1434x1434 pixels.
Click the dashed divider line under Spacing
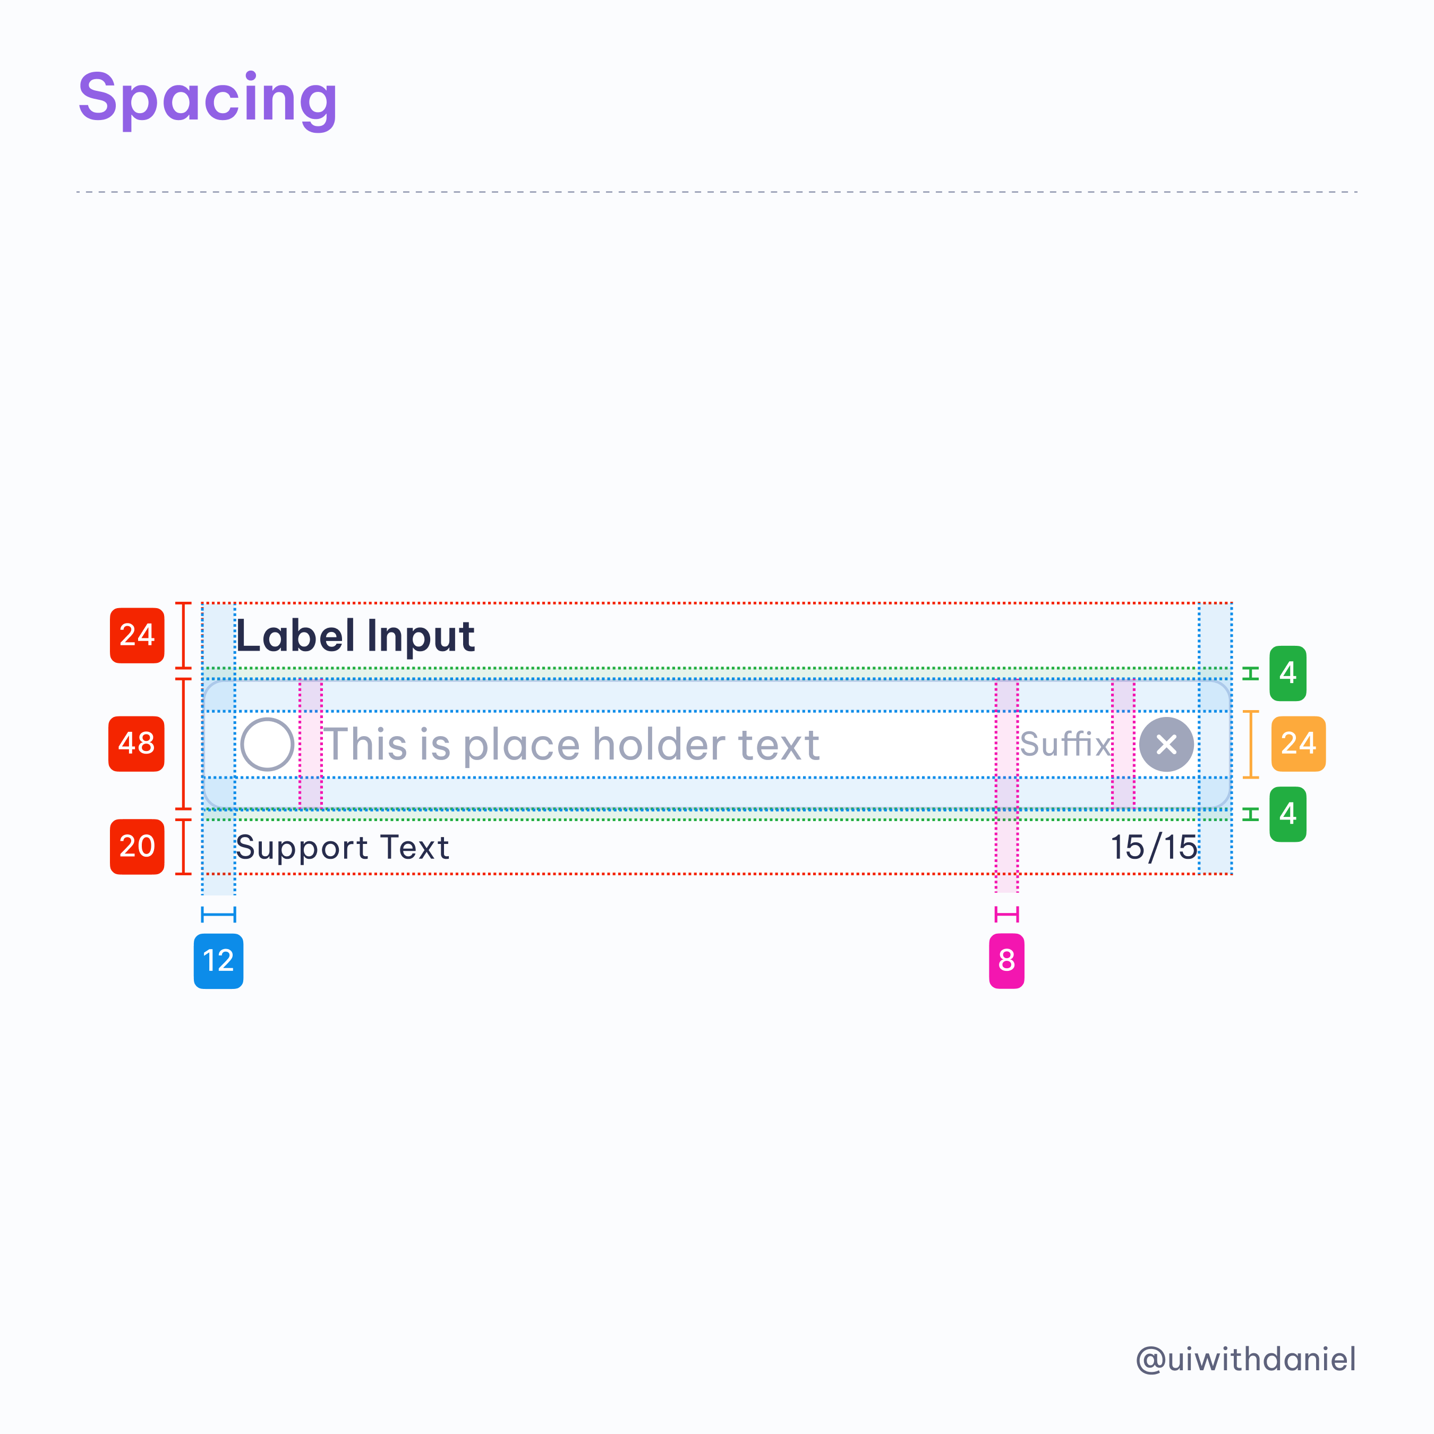[717, 192]
